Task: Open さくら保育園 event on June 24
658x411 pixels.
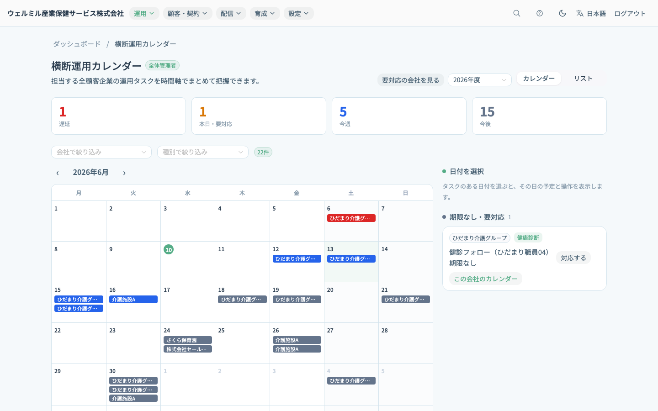Action: (188, 340)
